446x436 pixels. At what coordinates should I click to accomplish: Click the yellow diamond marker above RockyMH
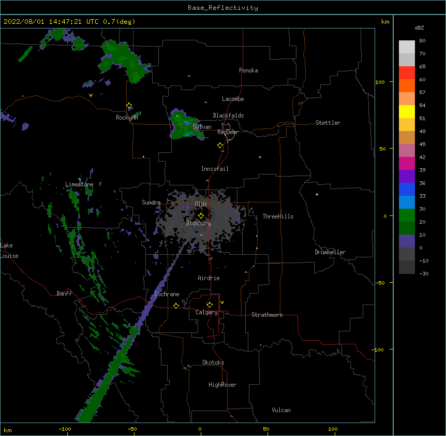(x=129, y=106)
